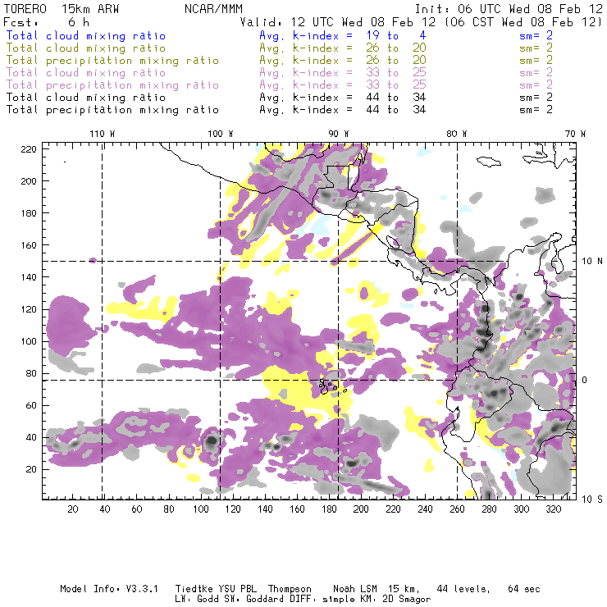The width and height of the screenshot is (607, 607).
Task: Click the "20" horizontal axis tick label
Action: 73,509
